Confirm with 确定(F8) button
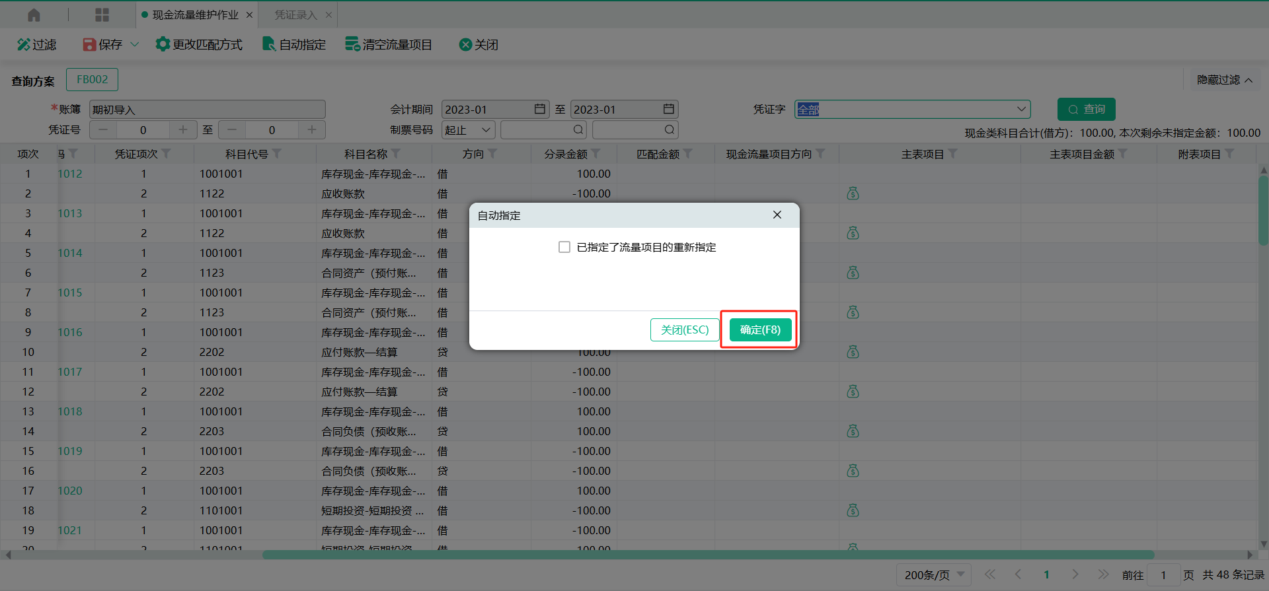Viewport: 1269px width, 591px height. click(x=760, y=330)
